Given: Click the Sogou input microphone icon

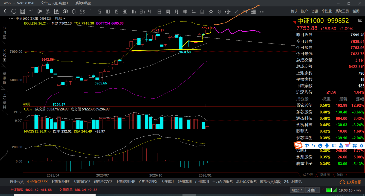Looking at the screenshot, I should click(x=327, y=145).
